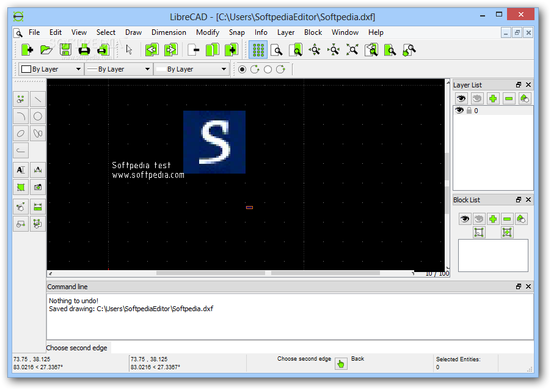551x390 pixels.
Task: Open the Draw menu
Action: click(133, 32)
